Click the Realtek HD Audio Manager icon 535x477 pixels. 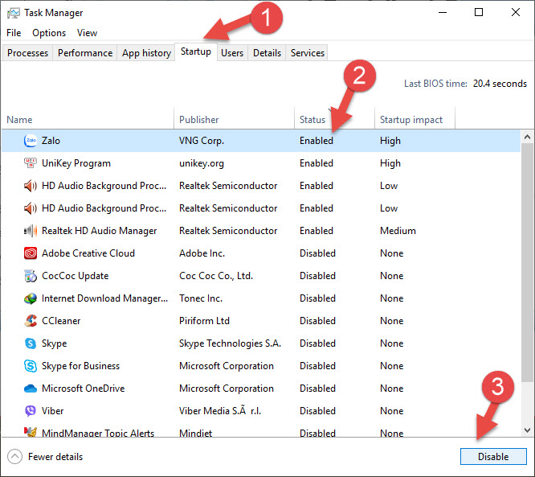(x=31, y=231)
